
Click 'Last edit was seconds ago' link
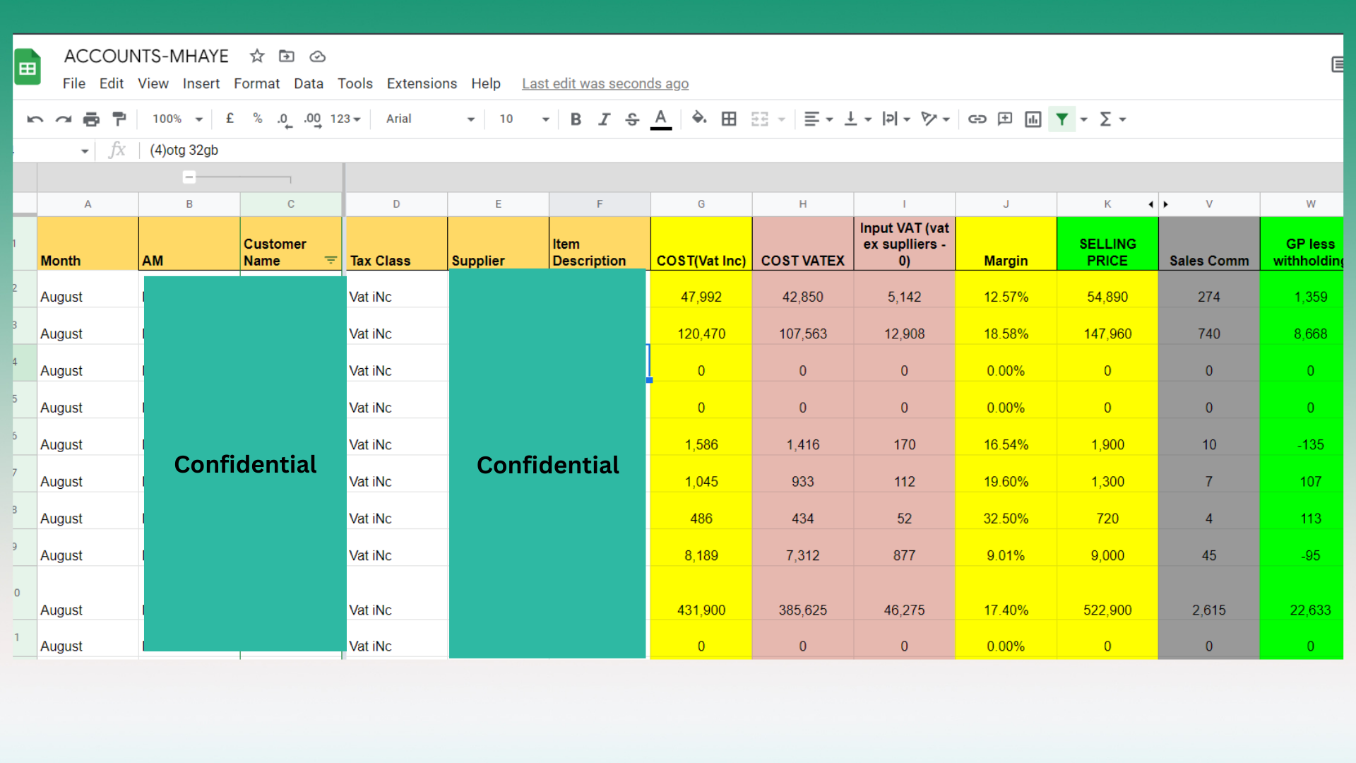tap(605, 83)
